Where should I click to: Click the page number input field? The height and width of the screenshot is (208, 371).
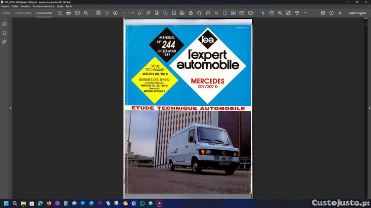point(125,13)
